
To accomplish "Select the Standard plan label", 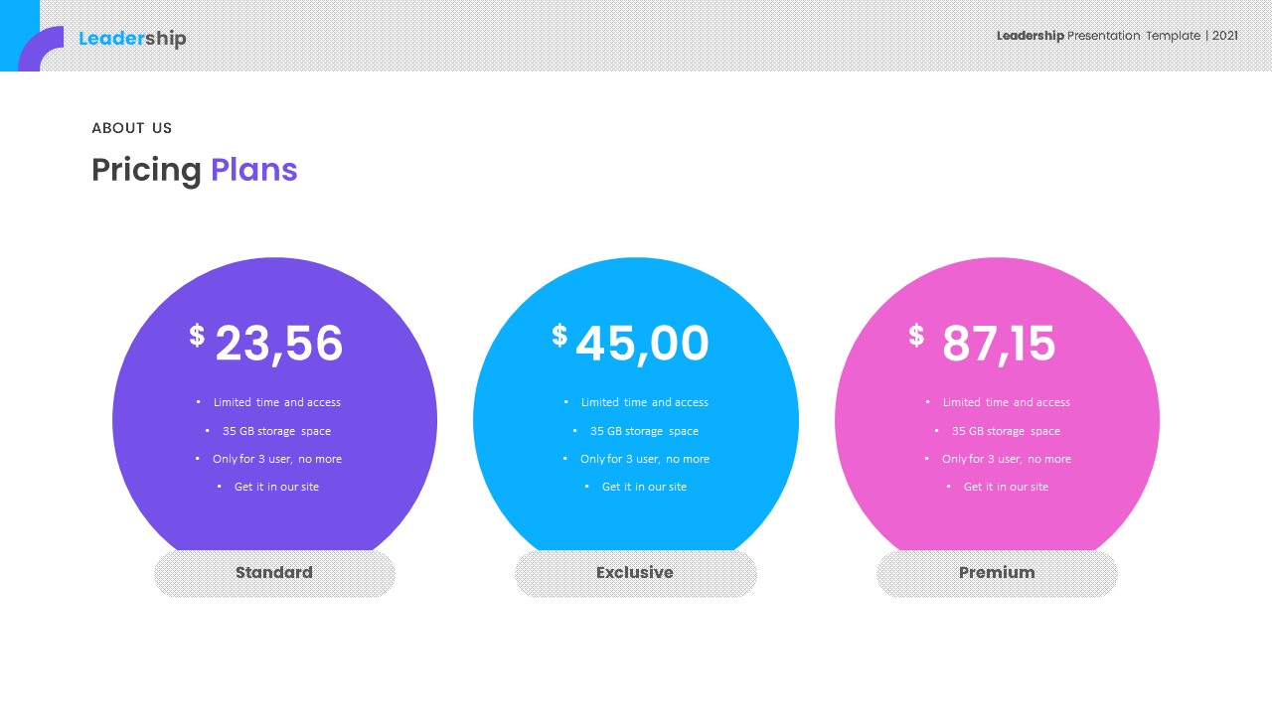I will point(274,573).
